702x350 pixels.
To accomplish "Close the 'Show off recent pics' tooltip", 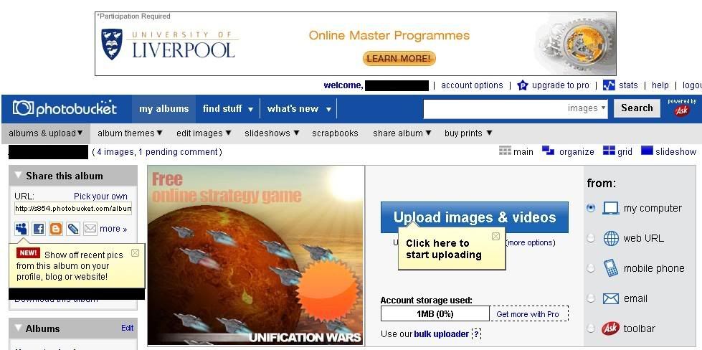I will (x=135, y=253).
